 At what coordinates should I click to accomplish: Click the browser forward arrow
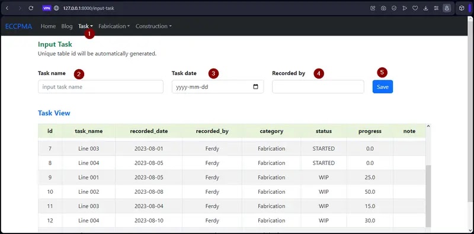click(20, 8)
